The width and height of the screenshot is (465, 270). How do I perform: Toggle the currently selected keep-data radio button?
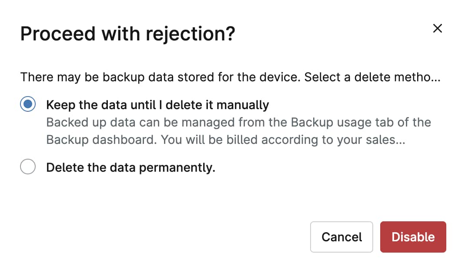(x=27, y=104)
